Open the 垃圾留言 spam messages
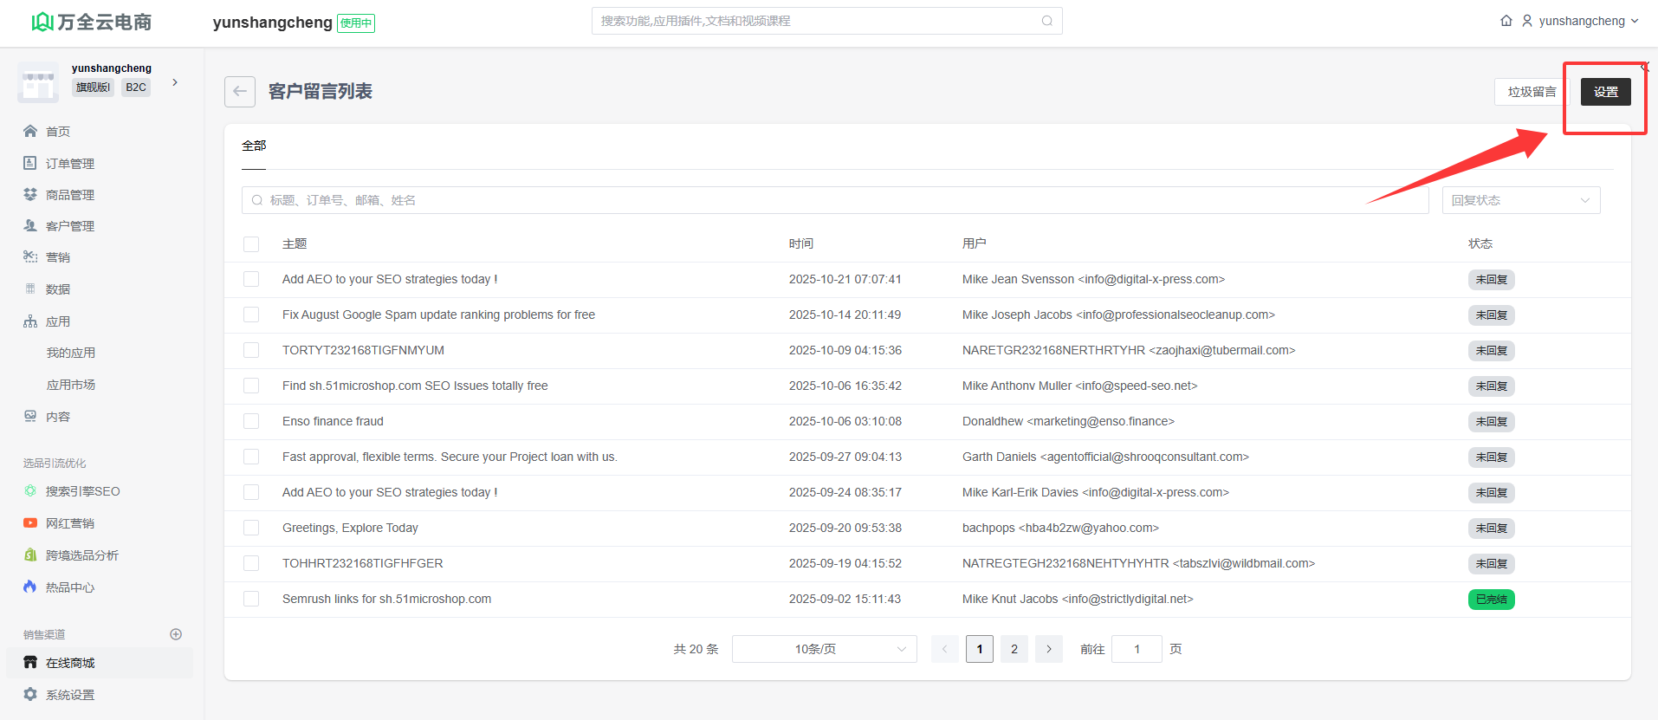 [1531, 92]
